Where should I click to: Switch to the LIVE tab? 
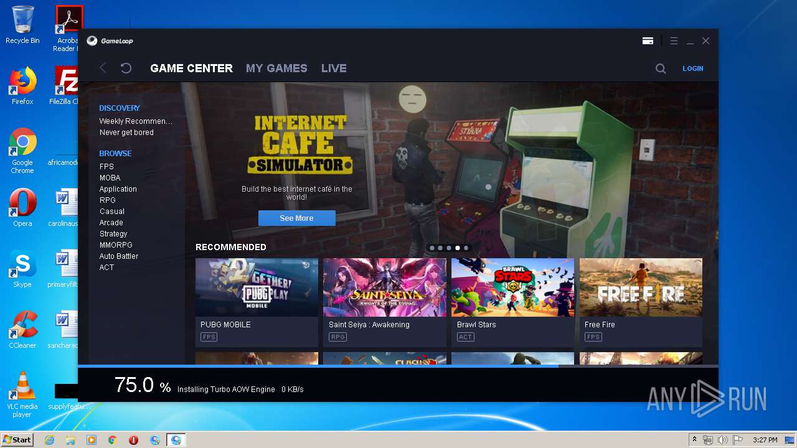(334, 68)
